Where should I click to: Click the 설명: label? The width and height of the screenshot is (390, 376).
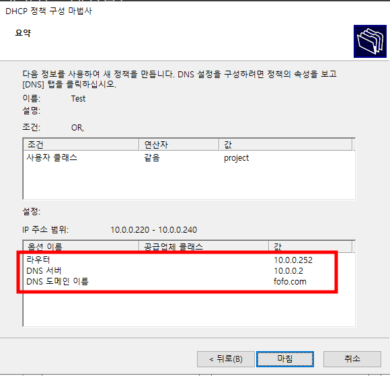32,110
